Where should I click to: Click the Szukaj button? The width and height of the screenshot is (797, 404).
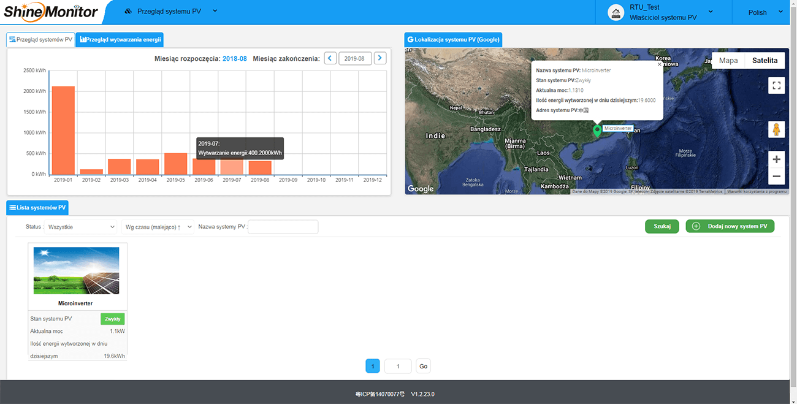pyautogui.click(x=662, y=226)
